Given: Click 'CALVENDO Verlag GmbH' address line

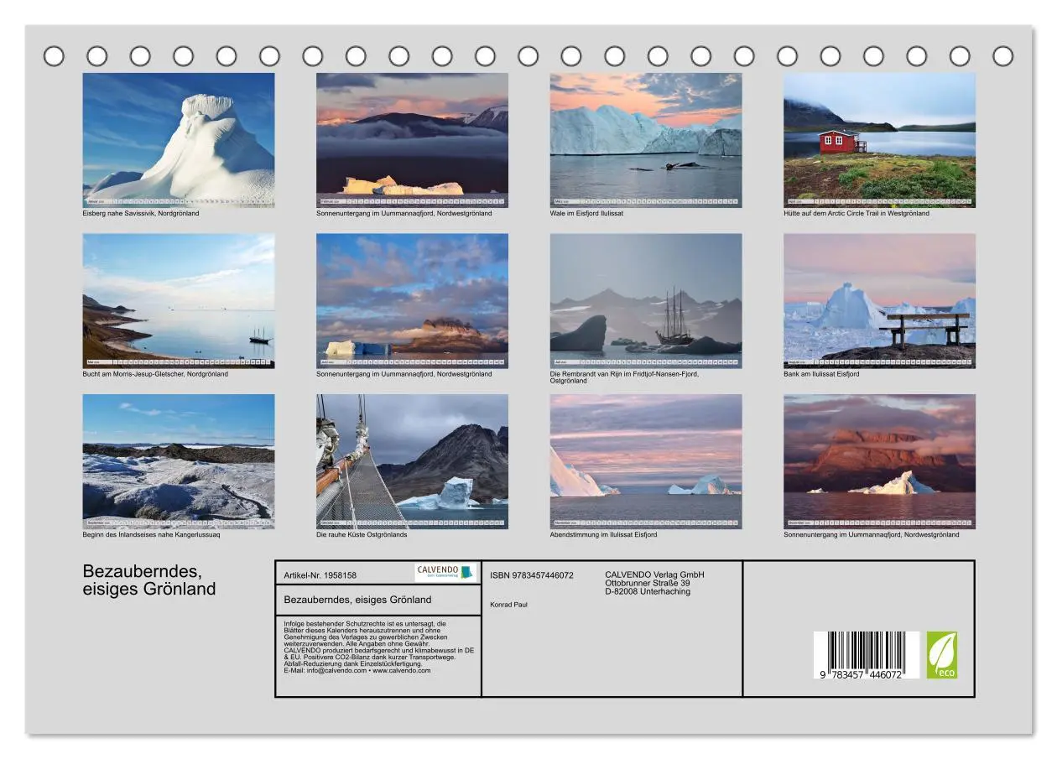Looking at the screenshot, I should [x=655, y=574].
